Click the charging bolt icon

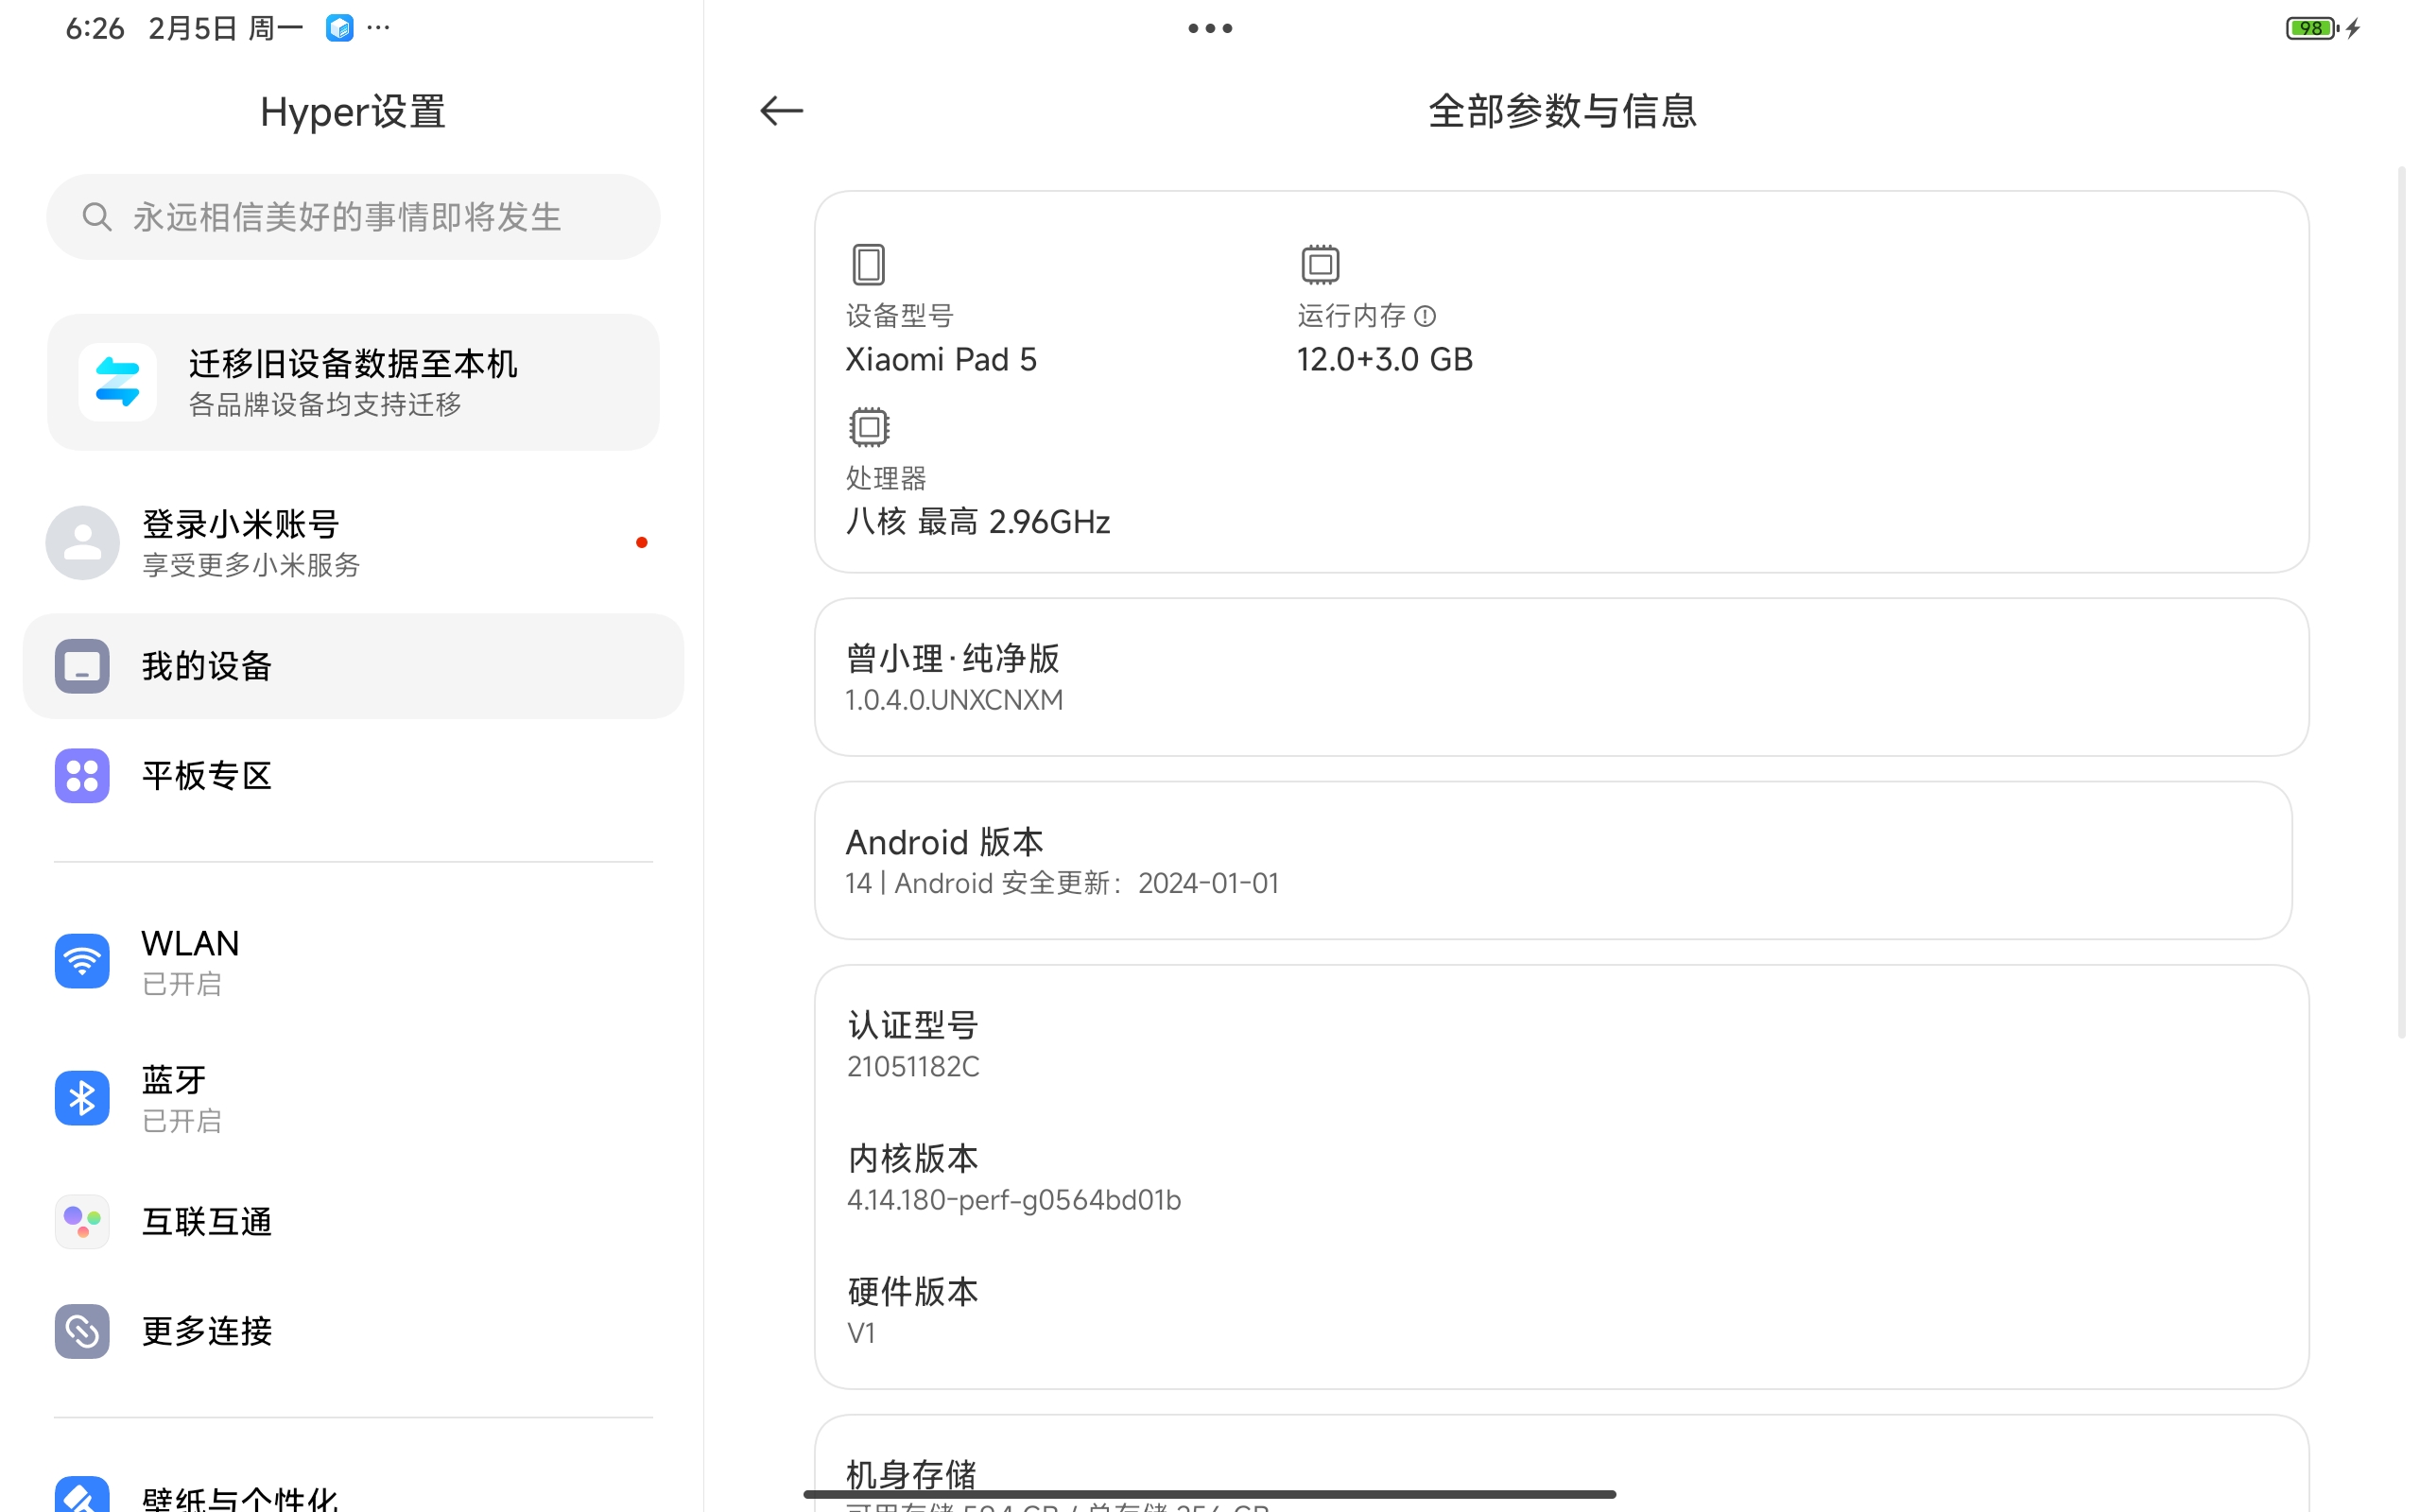[2353, 28]
